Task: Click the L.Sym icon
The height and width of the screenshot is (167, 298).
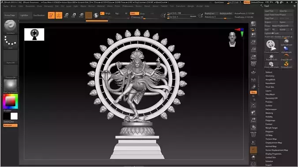Action: (253, 80)
